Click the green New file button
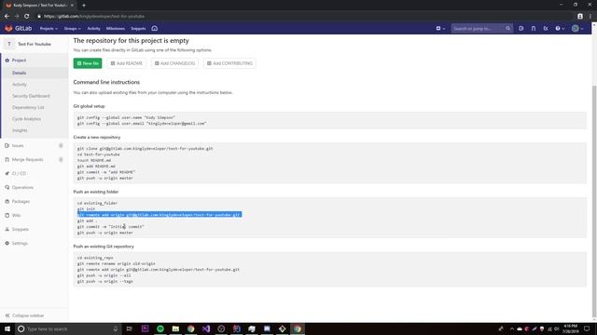This screenshot has width=597, height=335. coord(88,63)
